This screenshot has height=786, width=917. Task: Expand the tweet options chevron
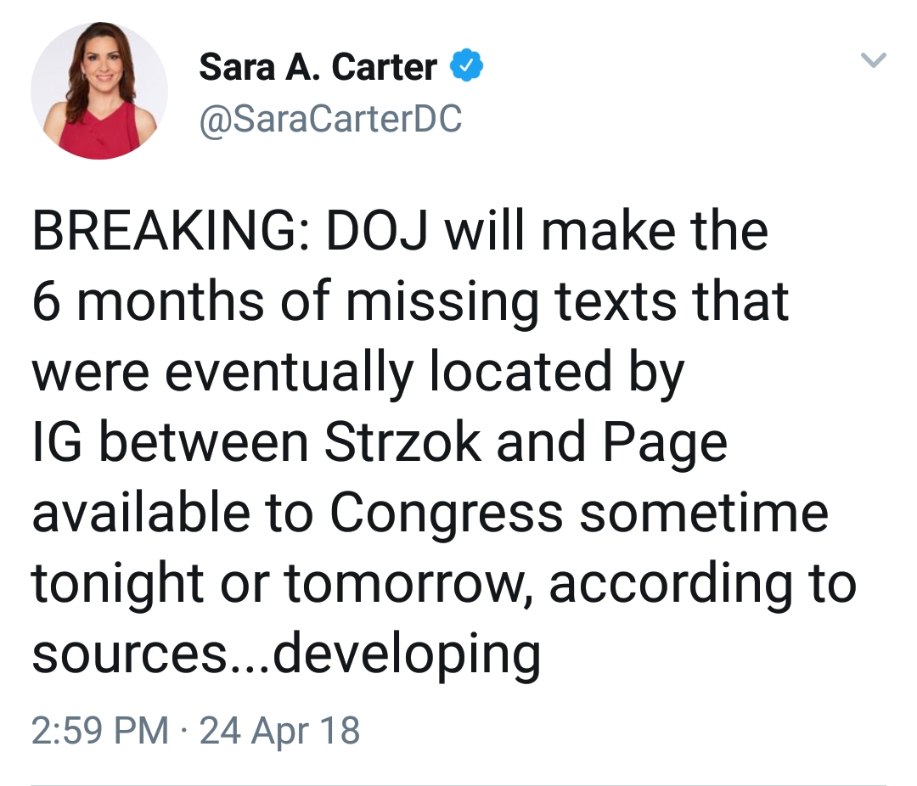tap(873, 60)
